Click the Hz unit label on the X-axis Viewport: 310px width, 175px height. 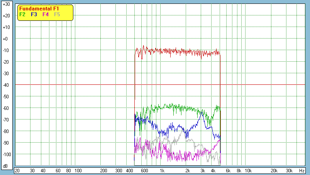coord(302,170)
